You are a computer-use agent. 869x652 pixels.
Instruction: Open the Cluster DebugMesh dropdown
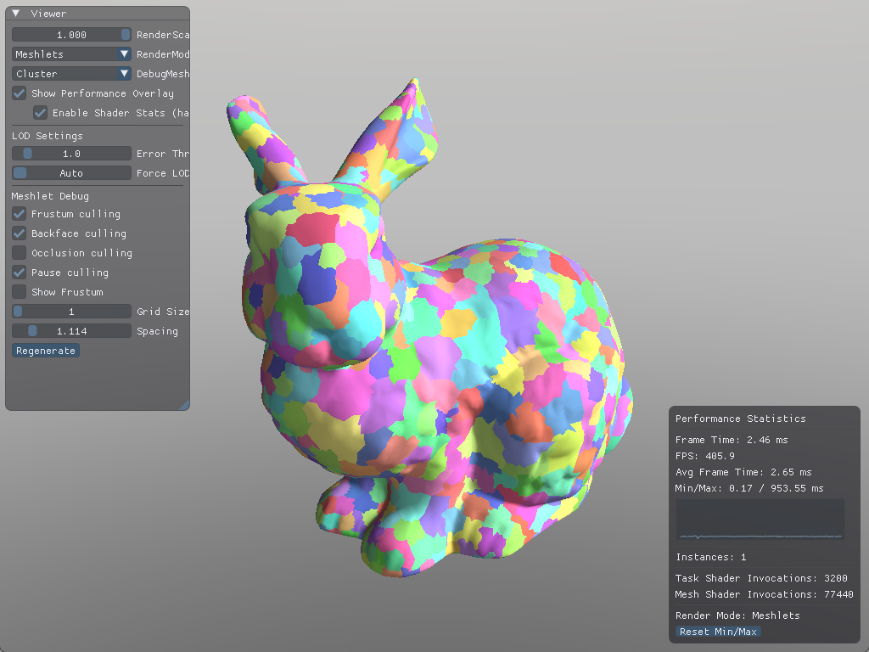point(71,74)
